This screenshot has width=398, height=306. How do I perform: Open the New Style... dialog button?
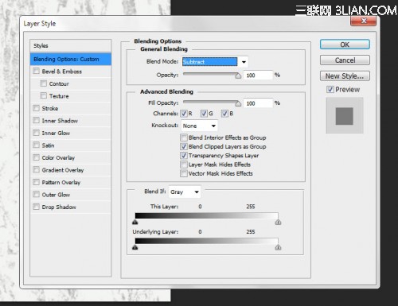[x=345, y=76]
